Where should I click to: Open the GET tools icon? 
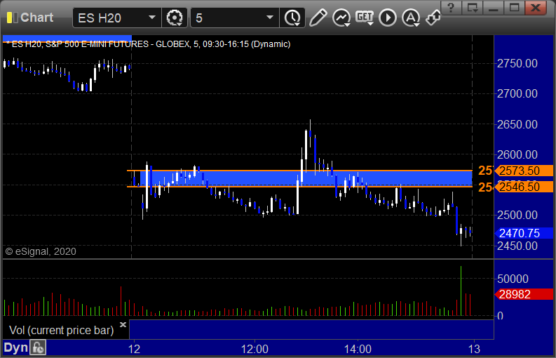(365, 18)
